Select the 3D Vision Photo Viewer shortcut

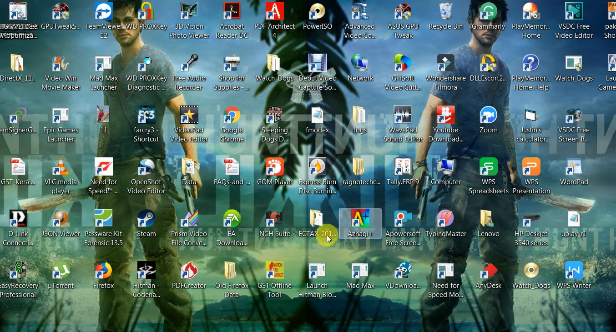click(x=189, y=11)
